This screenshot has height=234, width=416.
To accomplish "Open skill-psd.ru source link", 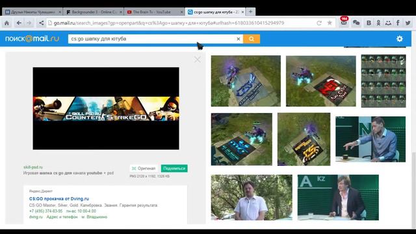I will pyautogui.click(x=33, y=167).
